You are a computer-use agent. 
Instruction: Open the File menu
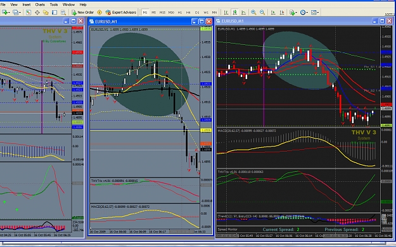tap(3, 4)
